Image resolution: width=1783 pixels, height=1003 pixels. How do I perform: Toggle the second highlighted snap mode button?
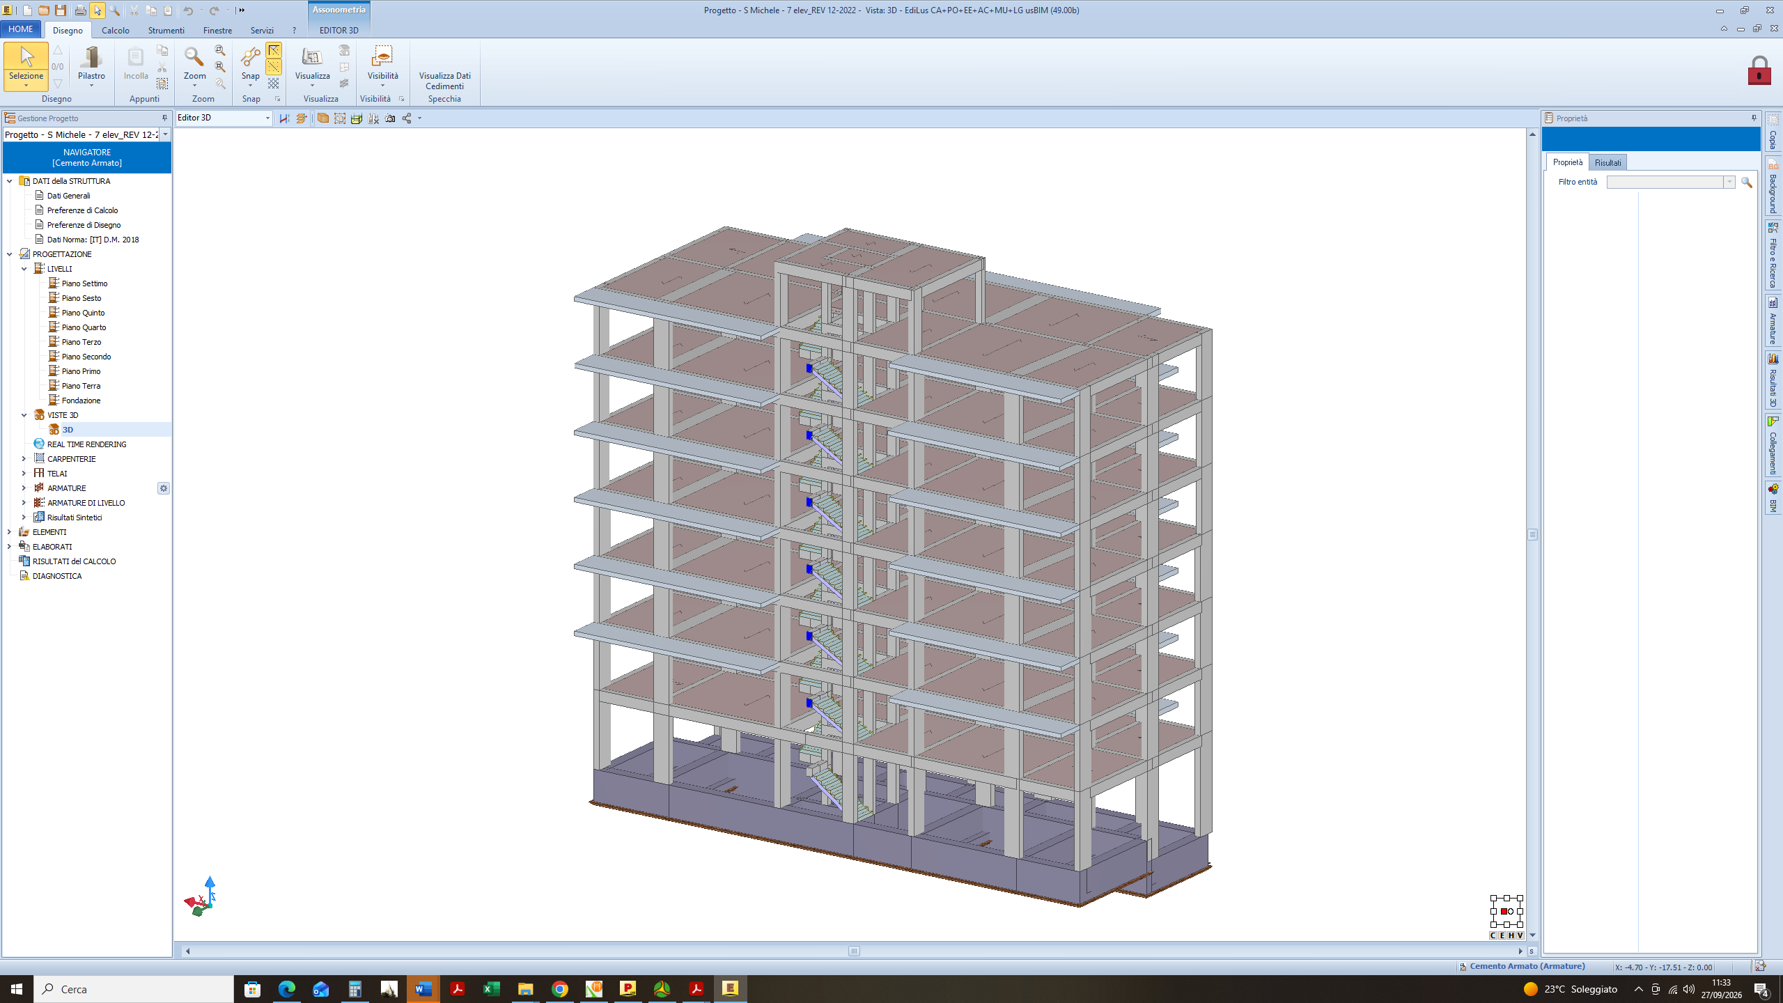(x=274, y=66)
